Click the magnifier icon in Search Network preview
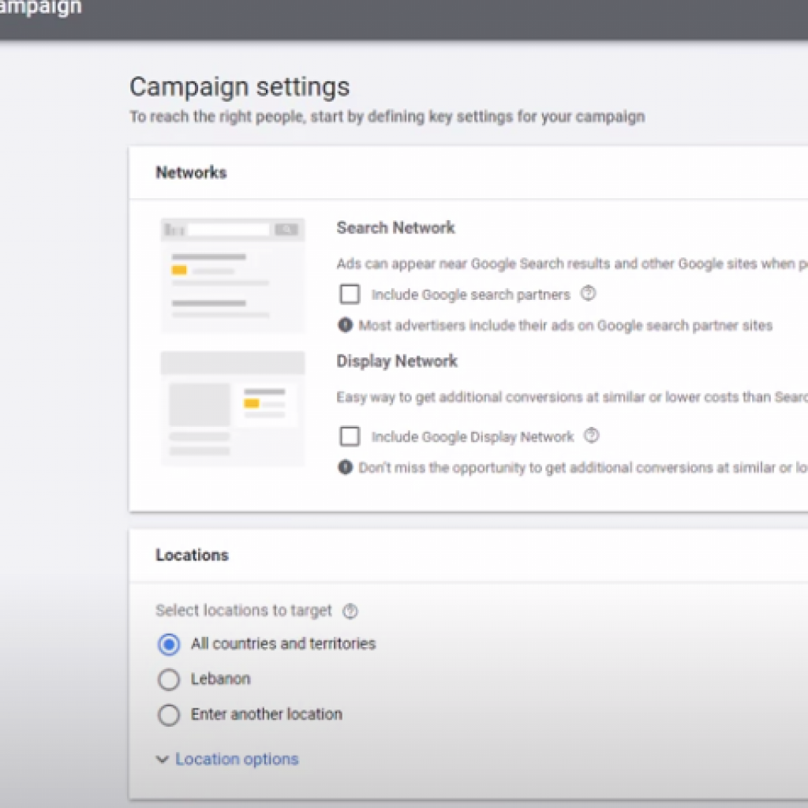 286,229
